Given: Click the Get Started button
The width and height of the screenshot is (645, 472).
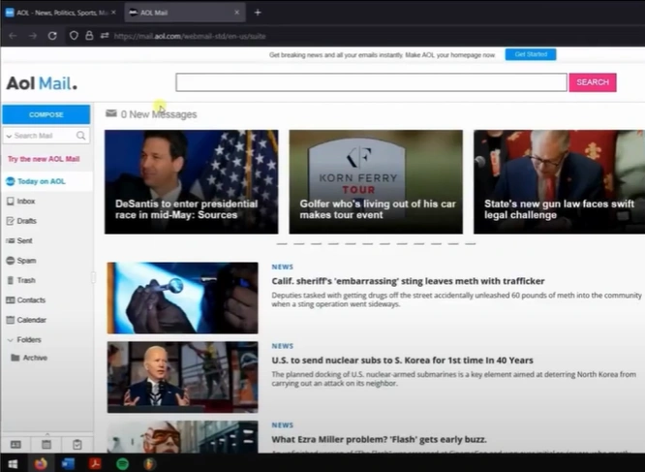Looking at the screenshot, I should (531, 54).
